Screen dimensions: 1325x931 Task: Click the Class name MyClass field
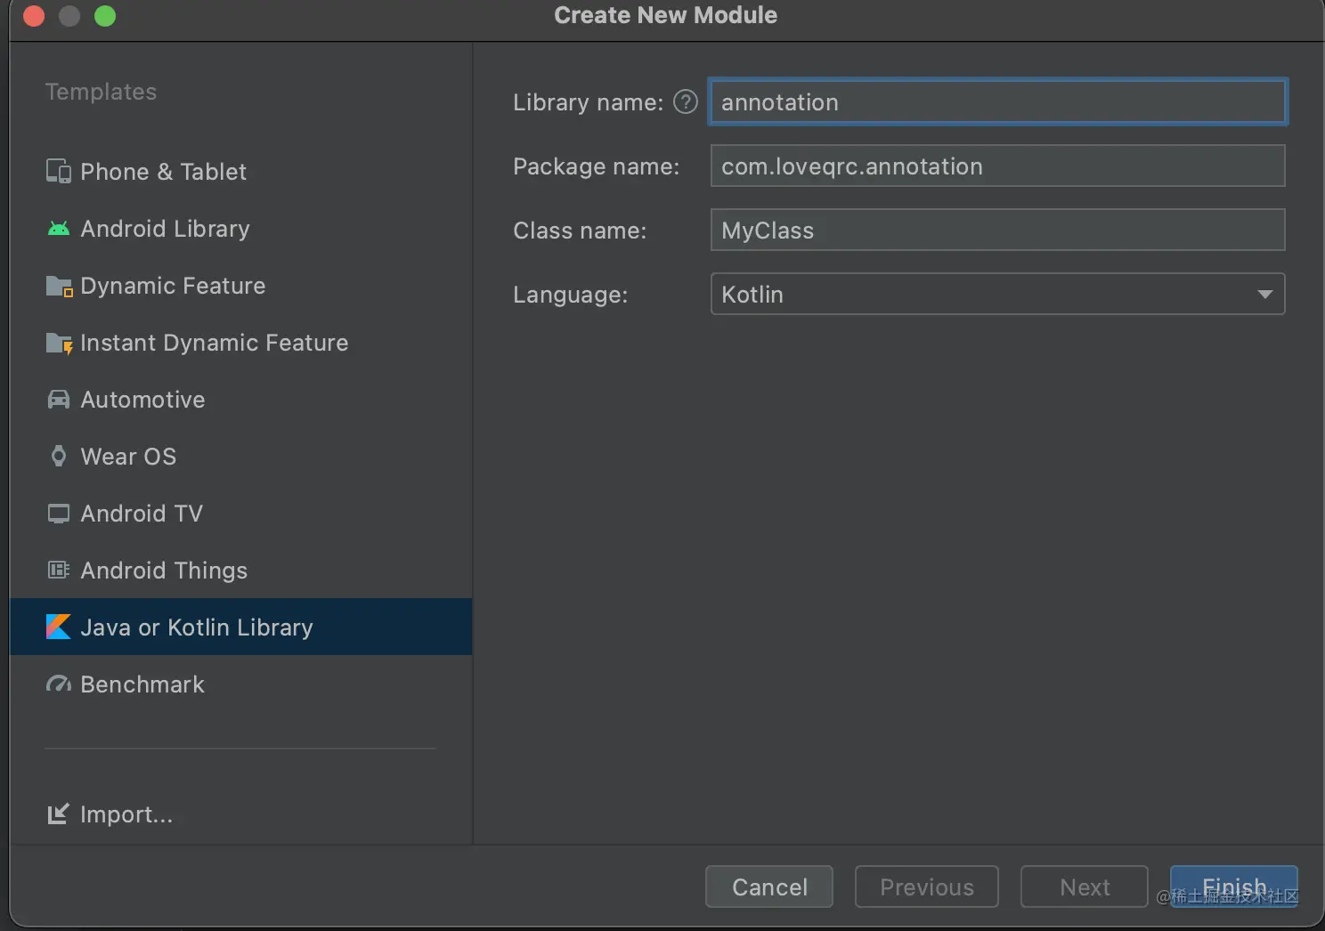(997, 231)
